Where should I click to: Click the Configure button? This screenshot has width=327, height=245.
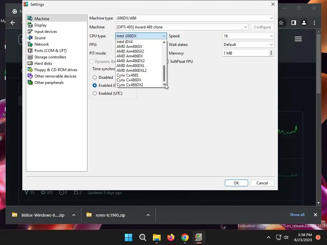pos(262,27)
